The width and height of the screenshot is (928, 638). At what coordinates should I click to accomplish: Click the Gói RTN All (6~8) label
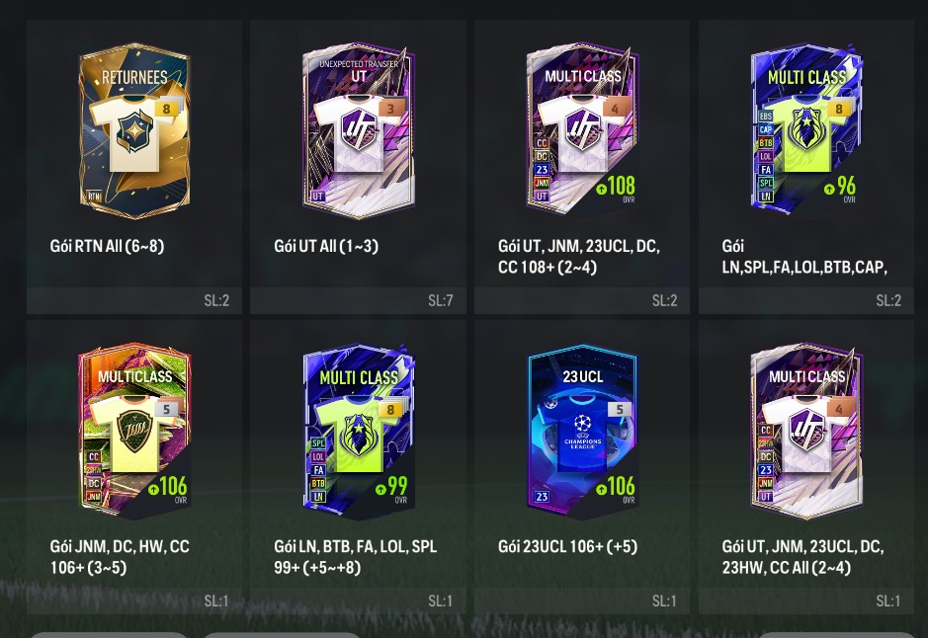[x=107, y=246]
